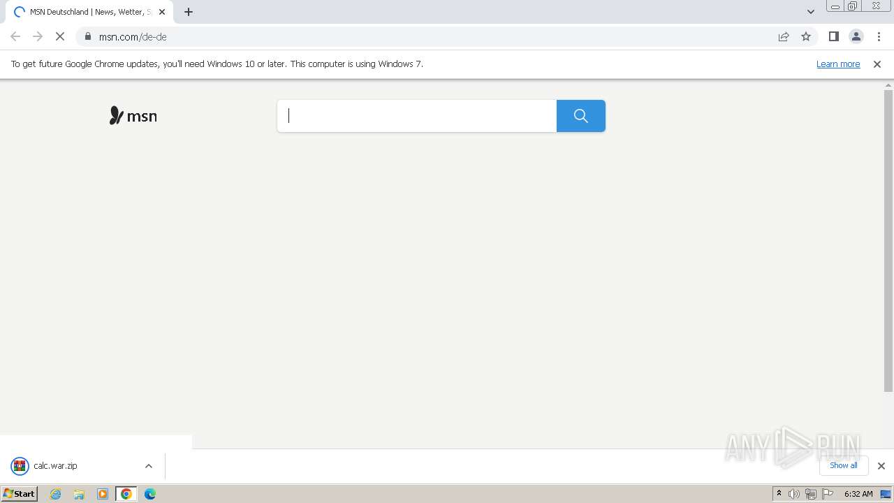
Task: Open Windows Media Player from taskbar
Action: pos(103,494)
